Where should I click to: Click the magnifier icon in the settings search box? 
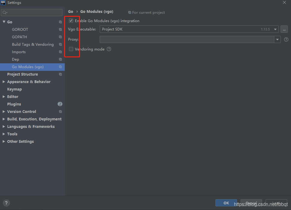(x=5, y=13)
